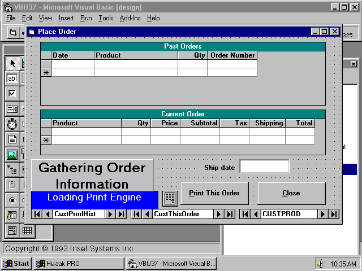Select the TextBox tool in the toolbox
The image size is (362, 271).
12,78
